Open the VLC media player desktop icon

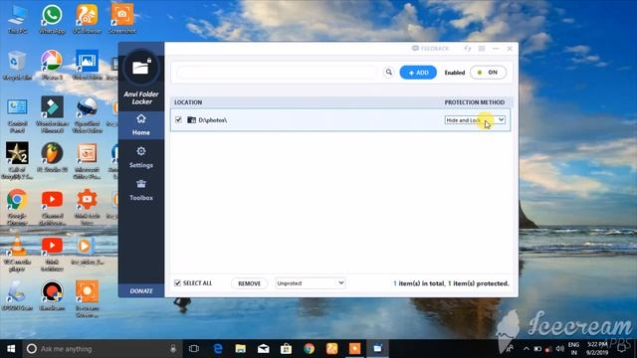coord(17,254)
